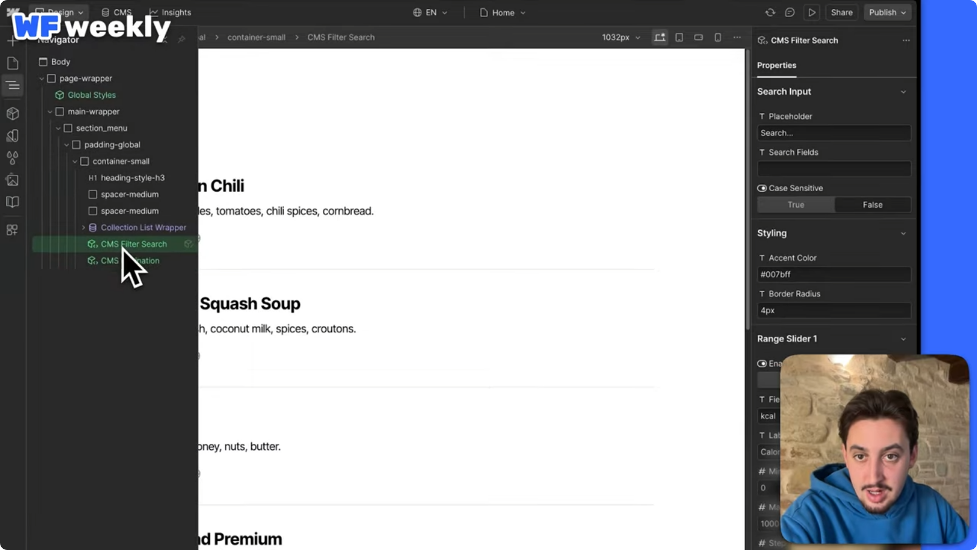Click the canvas vertical scrollbar
977x550 pixels.
748,189
